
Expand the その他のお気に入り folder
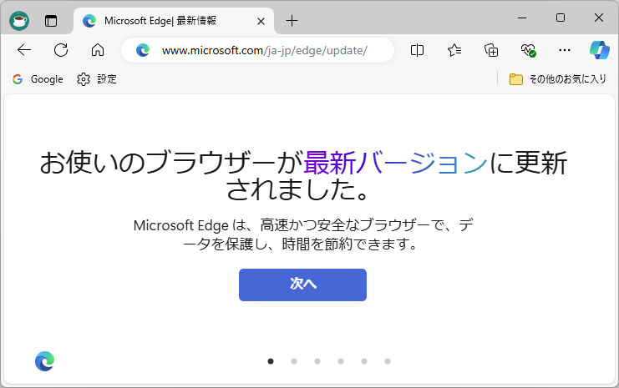(x=557, y=79)
